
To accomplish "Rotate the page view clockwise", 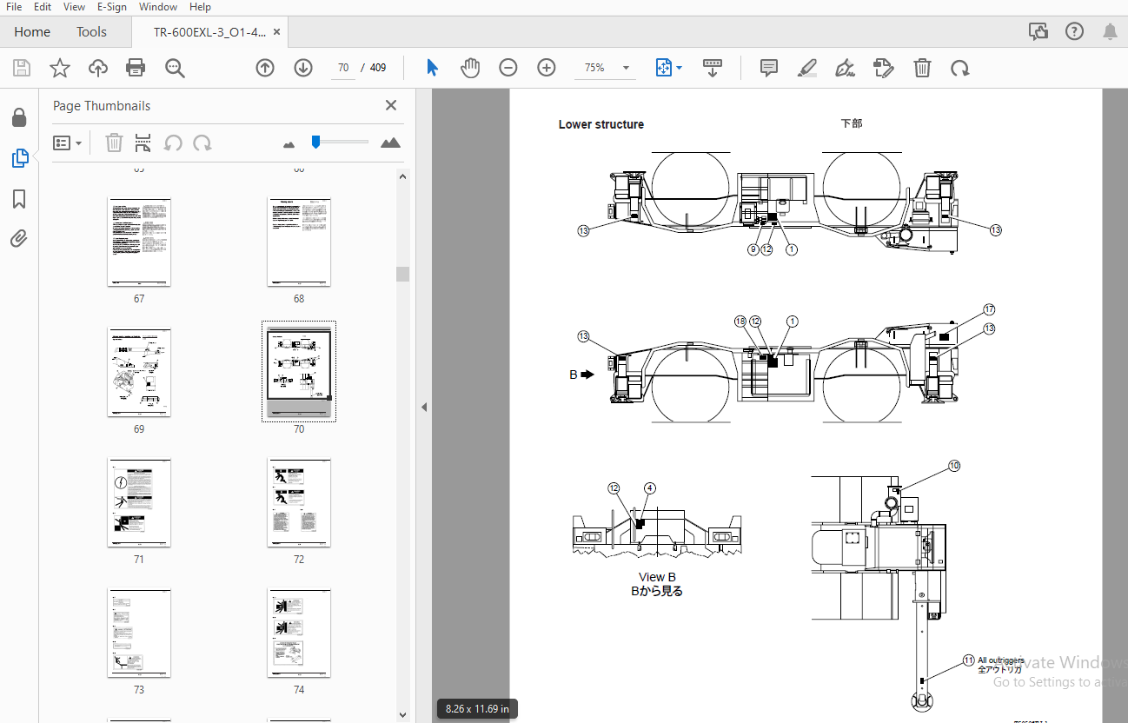I will 959,68.
